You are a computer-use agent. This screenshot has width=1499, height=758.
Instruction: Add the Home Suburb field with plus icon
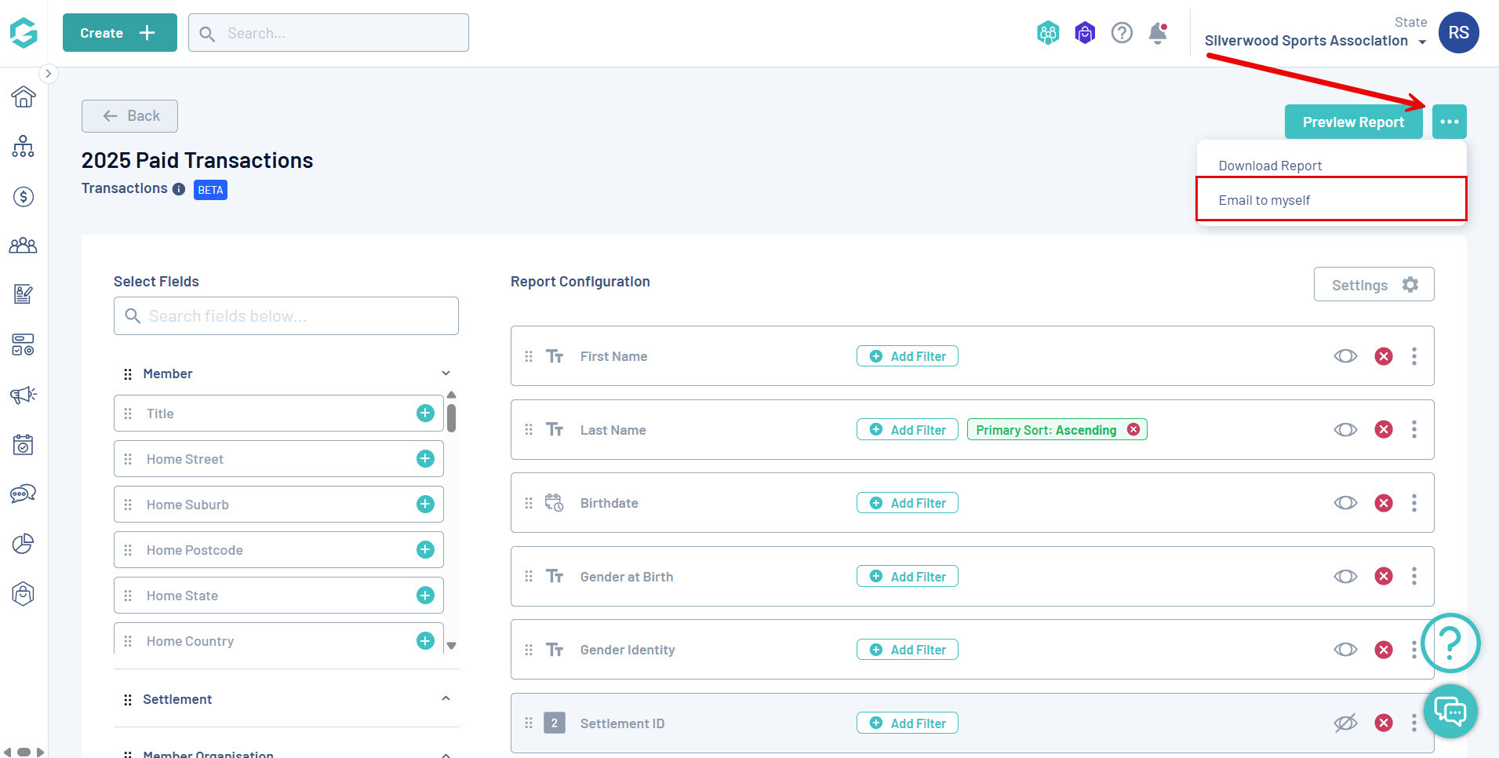point(425,504)
